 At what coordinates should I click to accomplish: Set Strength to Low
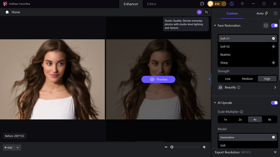click(x=228, y=79)
